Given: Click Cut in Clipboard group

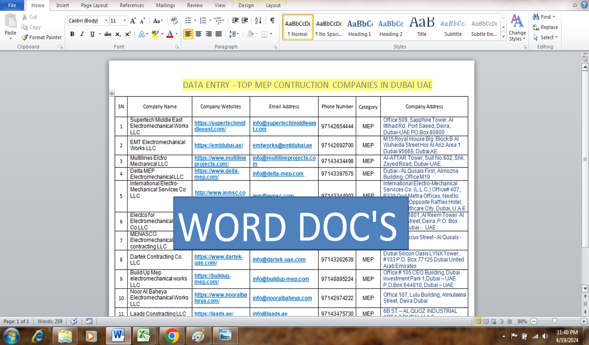Looking at the screenshot, I should pyautogui.click(x=29, y=17).
